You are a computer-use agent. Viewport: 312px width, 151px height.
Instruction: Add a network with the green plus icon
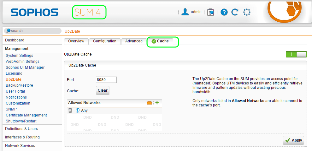(157, 103)
